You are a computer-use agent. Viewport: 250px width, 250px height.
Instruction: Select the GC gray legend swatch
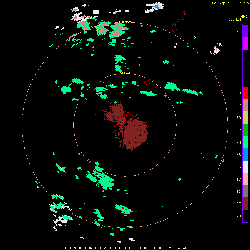tap(245, 191)
